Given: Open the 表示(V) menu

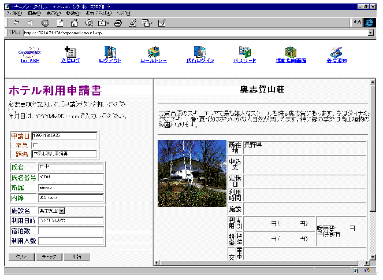Looking at the screenshot, I should point(54,13).
